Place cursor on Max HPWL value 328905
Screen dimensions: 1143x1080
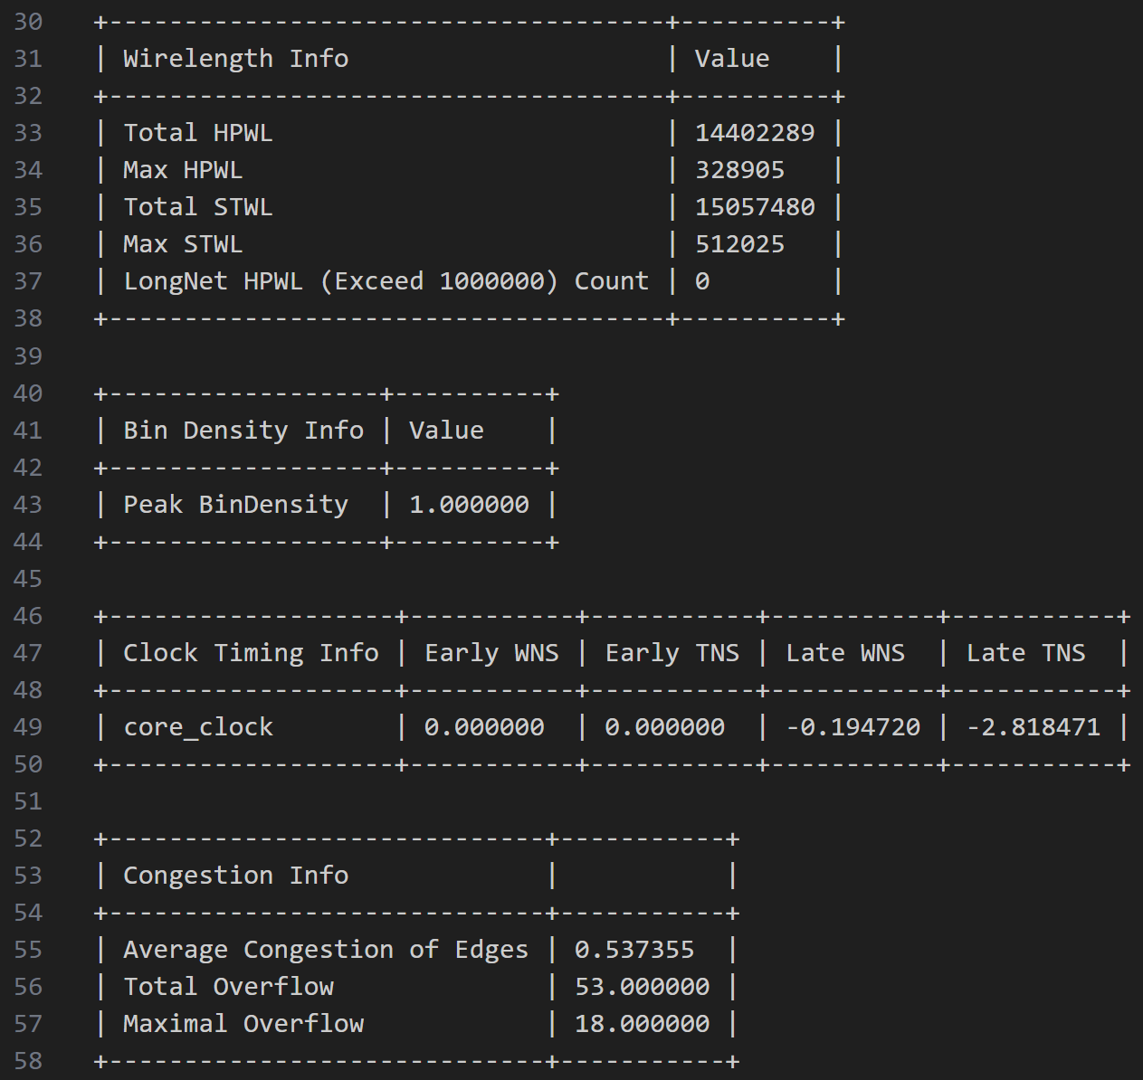[x=739, y=170]
